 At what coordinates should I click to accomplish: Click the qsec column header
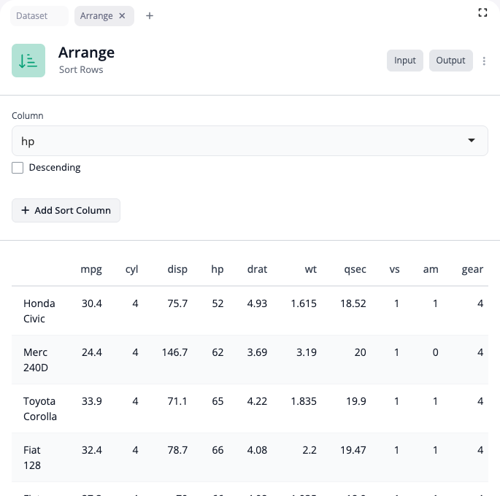click(355, 269)
